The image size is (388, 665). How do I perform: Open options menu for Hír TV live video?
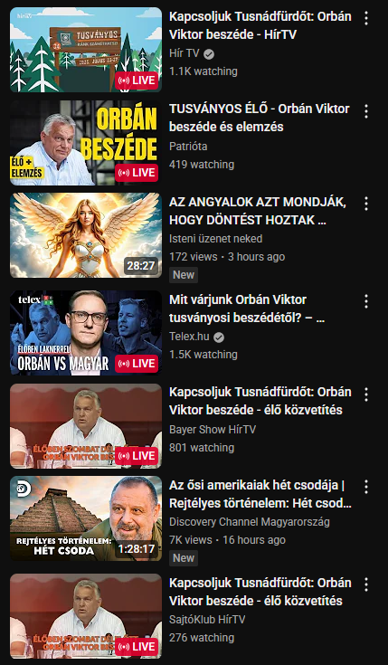pos(366,18)
